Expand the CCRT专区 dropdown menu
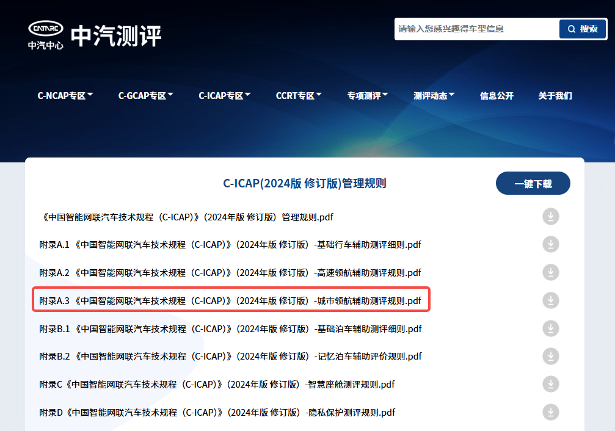615x431 pixels. [299, 96]
